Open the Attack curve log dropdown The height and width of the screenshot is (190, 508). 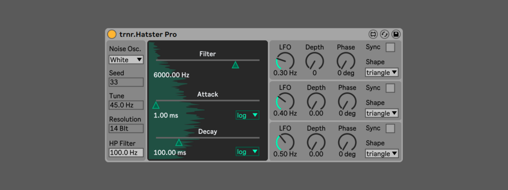click(247, 115)
